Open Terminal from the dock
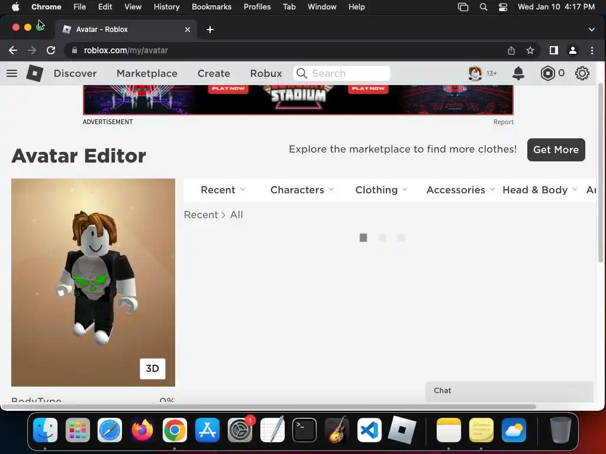This screenshot has height=454, width=606. click(x=305, y=430)
